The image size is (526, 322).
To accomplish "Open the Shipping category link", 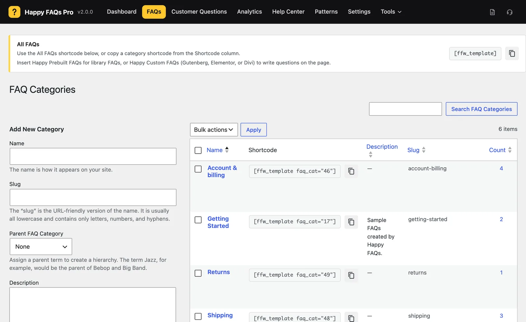I will (x=220, y=315).
